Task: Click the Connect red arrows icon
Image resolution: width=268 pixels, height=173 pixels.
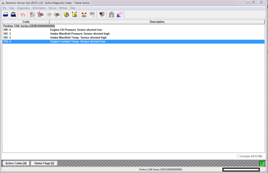Action: 84,15
